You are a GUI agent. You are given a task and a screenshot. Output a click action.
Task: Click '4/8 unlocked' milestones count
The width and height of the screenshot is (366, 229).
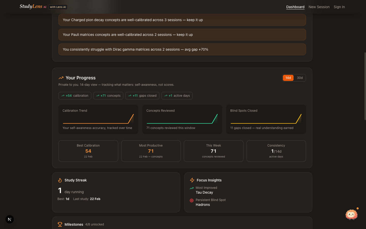tap(95, 224)
